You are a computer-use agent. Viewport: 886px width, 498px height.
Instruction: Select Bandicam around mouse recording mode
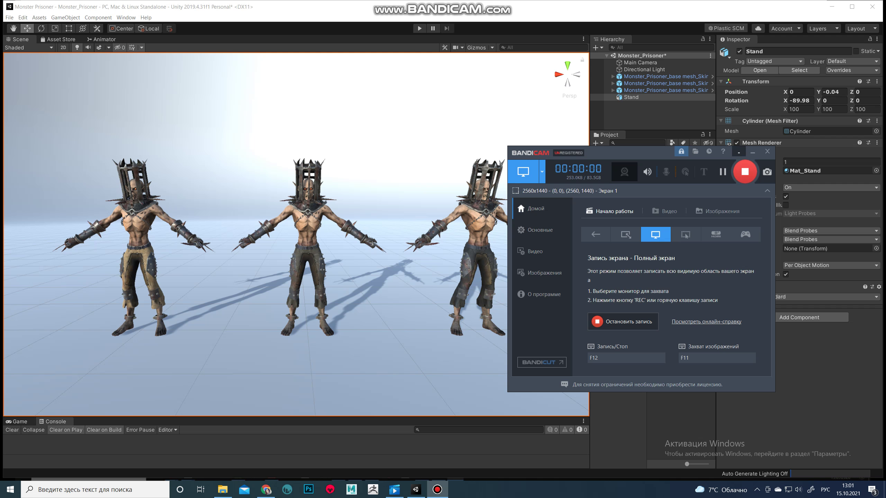(x=686, y=234)
